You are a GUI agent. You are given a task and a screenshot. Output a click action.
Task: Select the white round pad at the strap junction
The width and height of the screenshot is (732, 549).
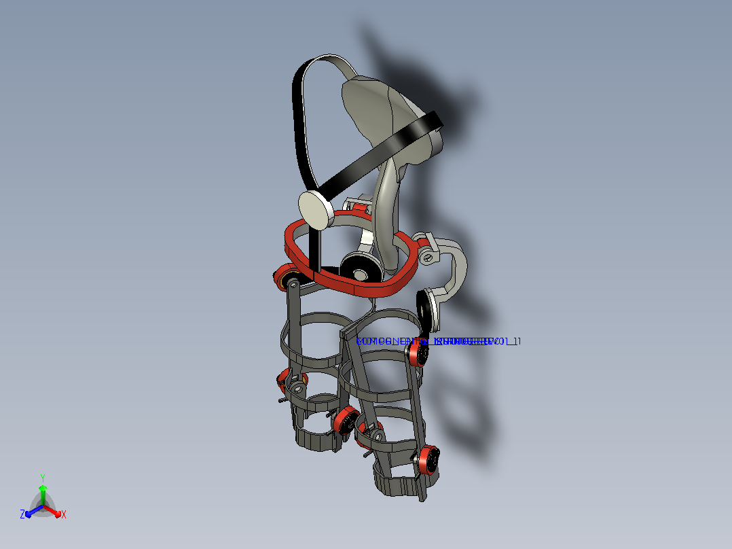pos(316,210)
